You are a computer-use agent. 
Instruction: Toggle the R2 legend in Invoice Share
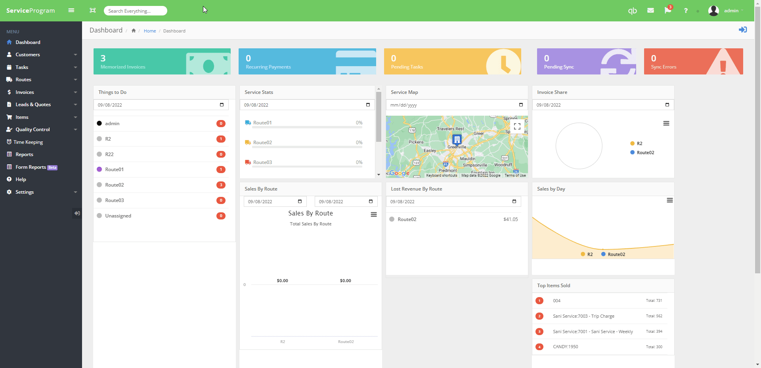click(x=636, y=143)
